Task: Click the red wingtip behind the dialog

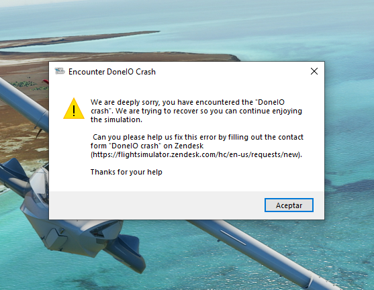Action: tap(45, 82)
